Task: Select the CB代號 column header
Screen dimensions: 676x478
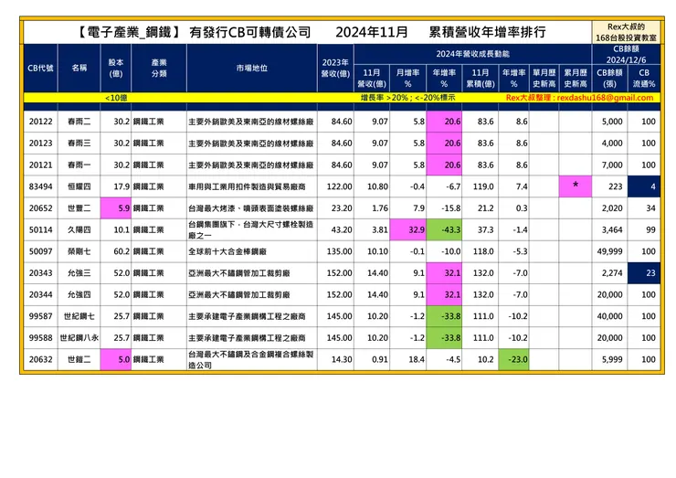Action: pos(40,68)
